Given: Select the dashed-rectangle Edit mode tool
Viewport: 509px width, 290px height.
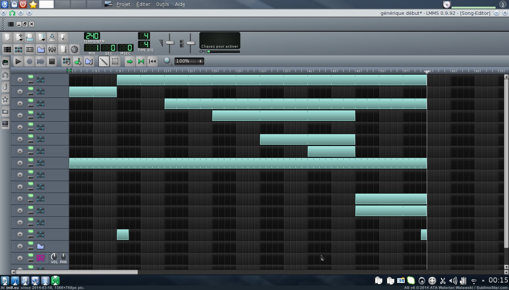Looking at the screenshot, I should click(115, 61).
